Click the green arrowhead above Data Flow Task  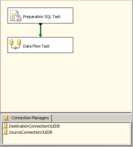tap(40, 36)
